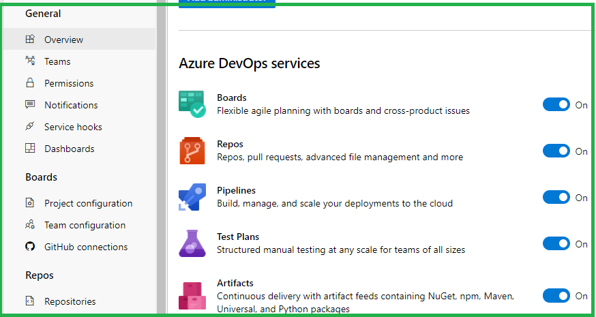This screenshot has width=596, height=317.
Task: Open the Overview settings page
Action: pos(79,39)
